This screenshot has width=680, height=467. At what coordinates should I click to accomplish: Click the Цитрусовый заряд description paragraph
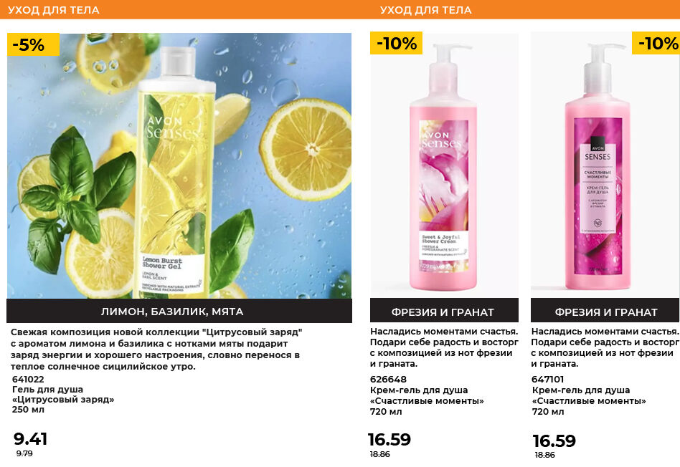click(x=156, y=349)
